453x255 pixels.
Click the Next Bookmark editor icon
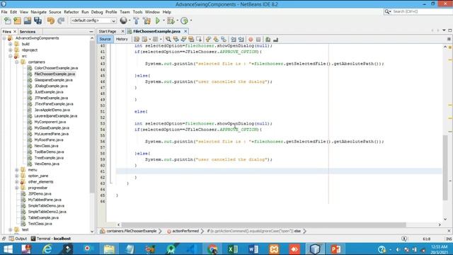216,40
